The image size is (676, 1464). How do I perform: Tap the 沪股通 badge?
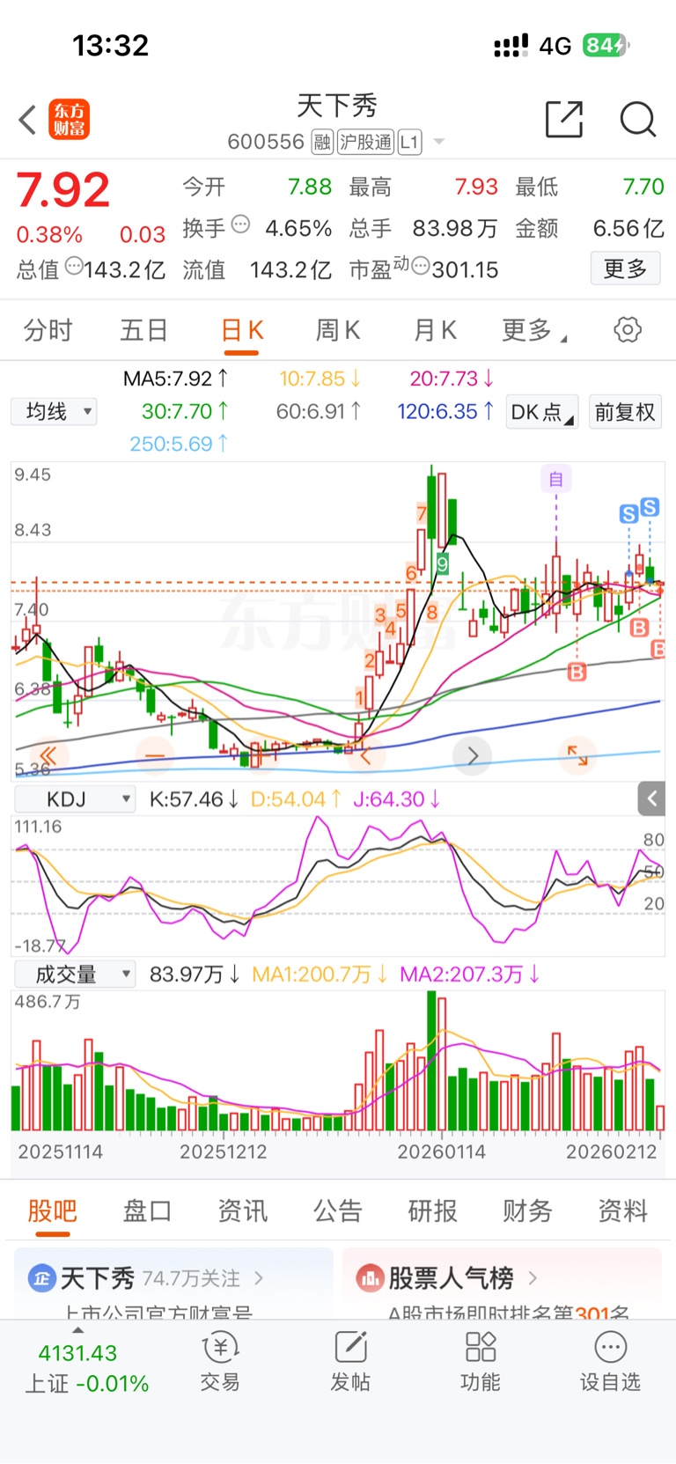366,142
